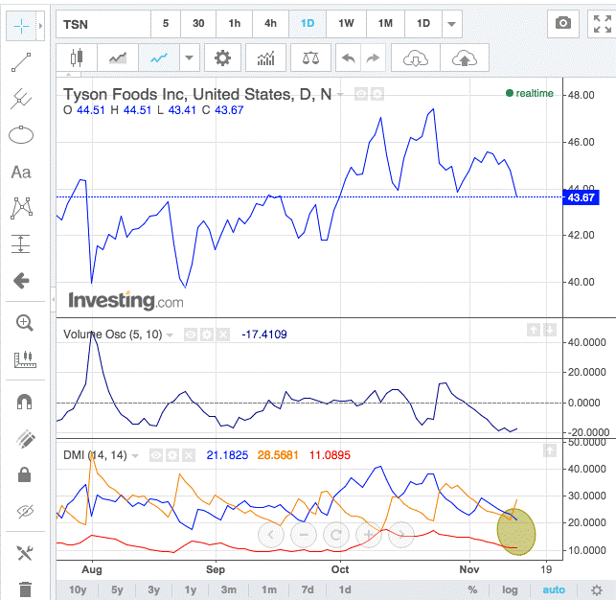The width and height of the screenshot is (616, 600).
Task: Open DMI indicator settings gear
Action: 172,456
